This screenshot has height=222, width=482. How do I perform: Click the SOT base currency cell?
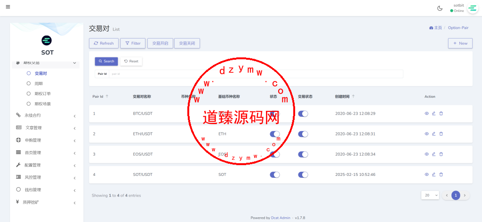[222, 174]
